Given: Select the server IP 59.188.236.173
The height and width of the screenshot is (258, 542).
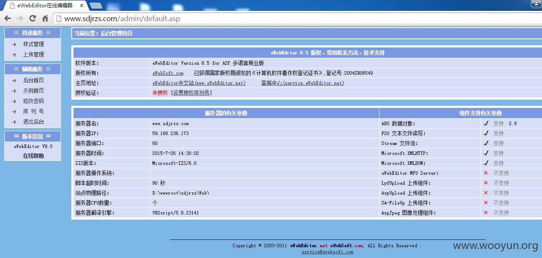Looking at the screenshot, I should pyautogui.click(x=170, y=133).
